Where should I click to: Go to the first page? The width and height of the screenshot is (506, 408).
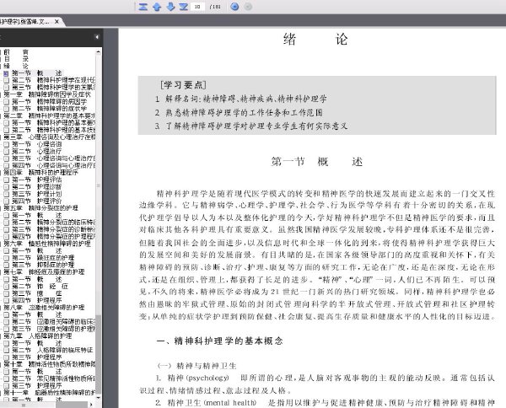(x=143, y=7)
